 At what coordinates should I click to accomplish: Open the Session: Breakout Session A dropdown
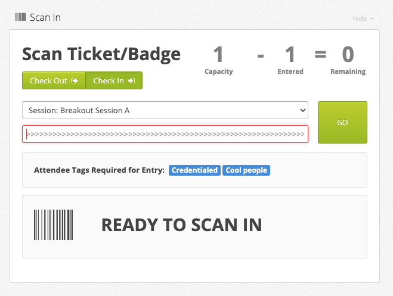[165, 110]
